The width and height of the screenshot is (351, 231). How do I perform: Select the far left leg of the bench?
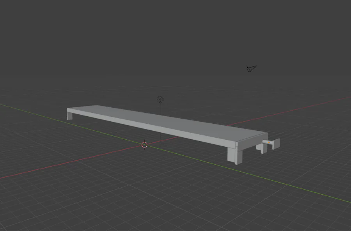point(70,116)
